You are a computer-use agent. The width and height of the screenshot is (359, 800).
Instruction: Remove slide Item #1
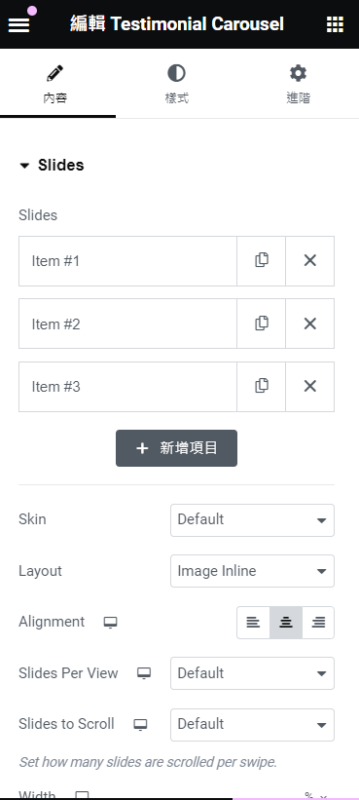click(310, 261)
